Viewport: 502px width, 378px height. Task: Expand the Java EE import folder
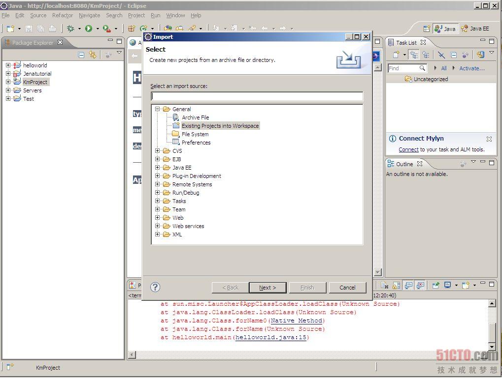(x=158, y=168)
